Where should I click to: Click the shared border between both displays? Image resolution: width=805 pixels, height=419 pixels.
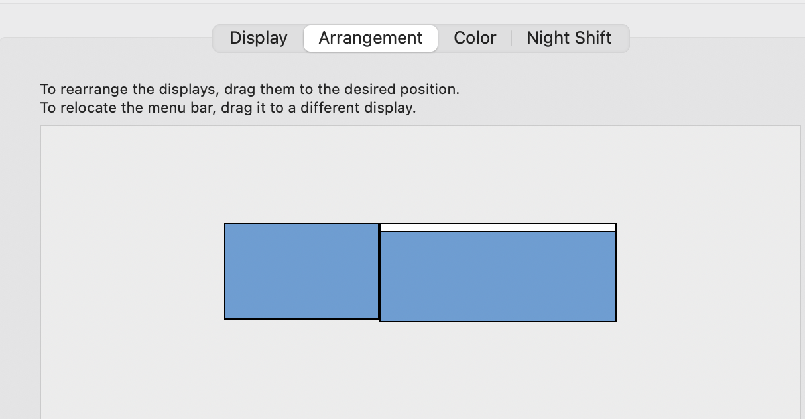coord(379,272)
